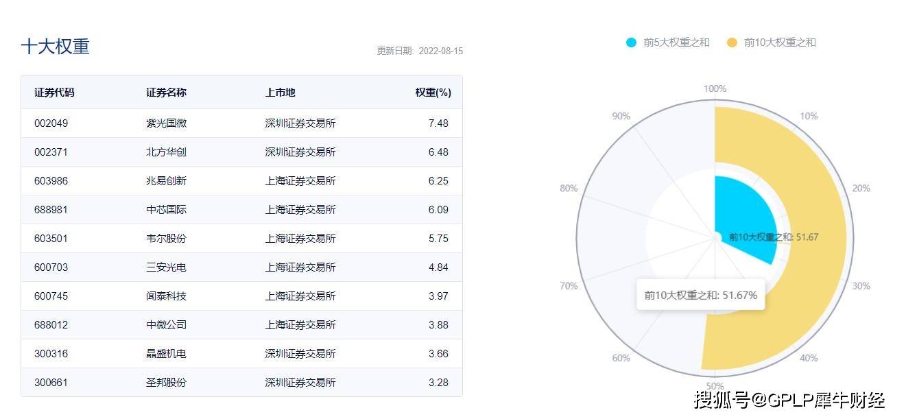Select stock name 中芯国际
Viewport: 906px width, 419px height.
166,210
